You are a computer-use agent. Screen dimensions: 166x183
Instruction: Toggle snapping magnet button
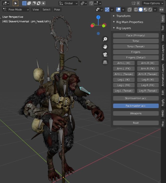tap(91, 3)
